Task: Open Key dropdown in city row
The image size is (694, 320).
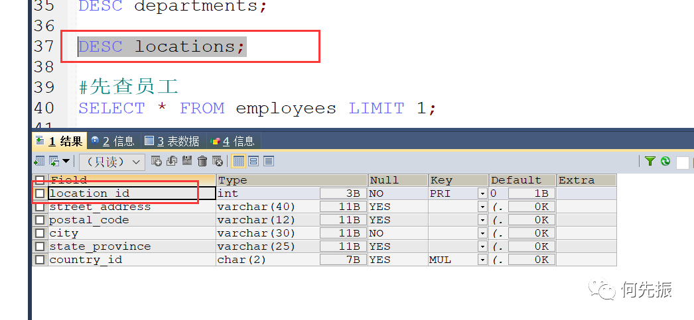Action: coord(482,233)
